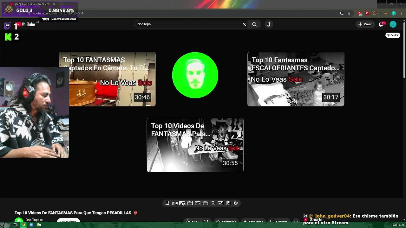The height and width of the screenshot is (228, 406).
Task: Click the clapperboard cinema mode icon
Action: click(x=190, y=203)
